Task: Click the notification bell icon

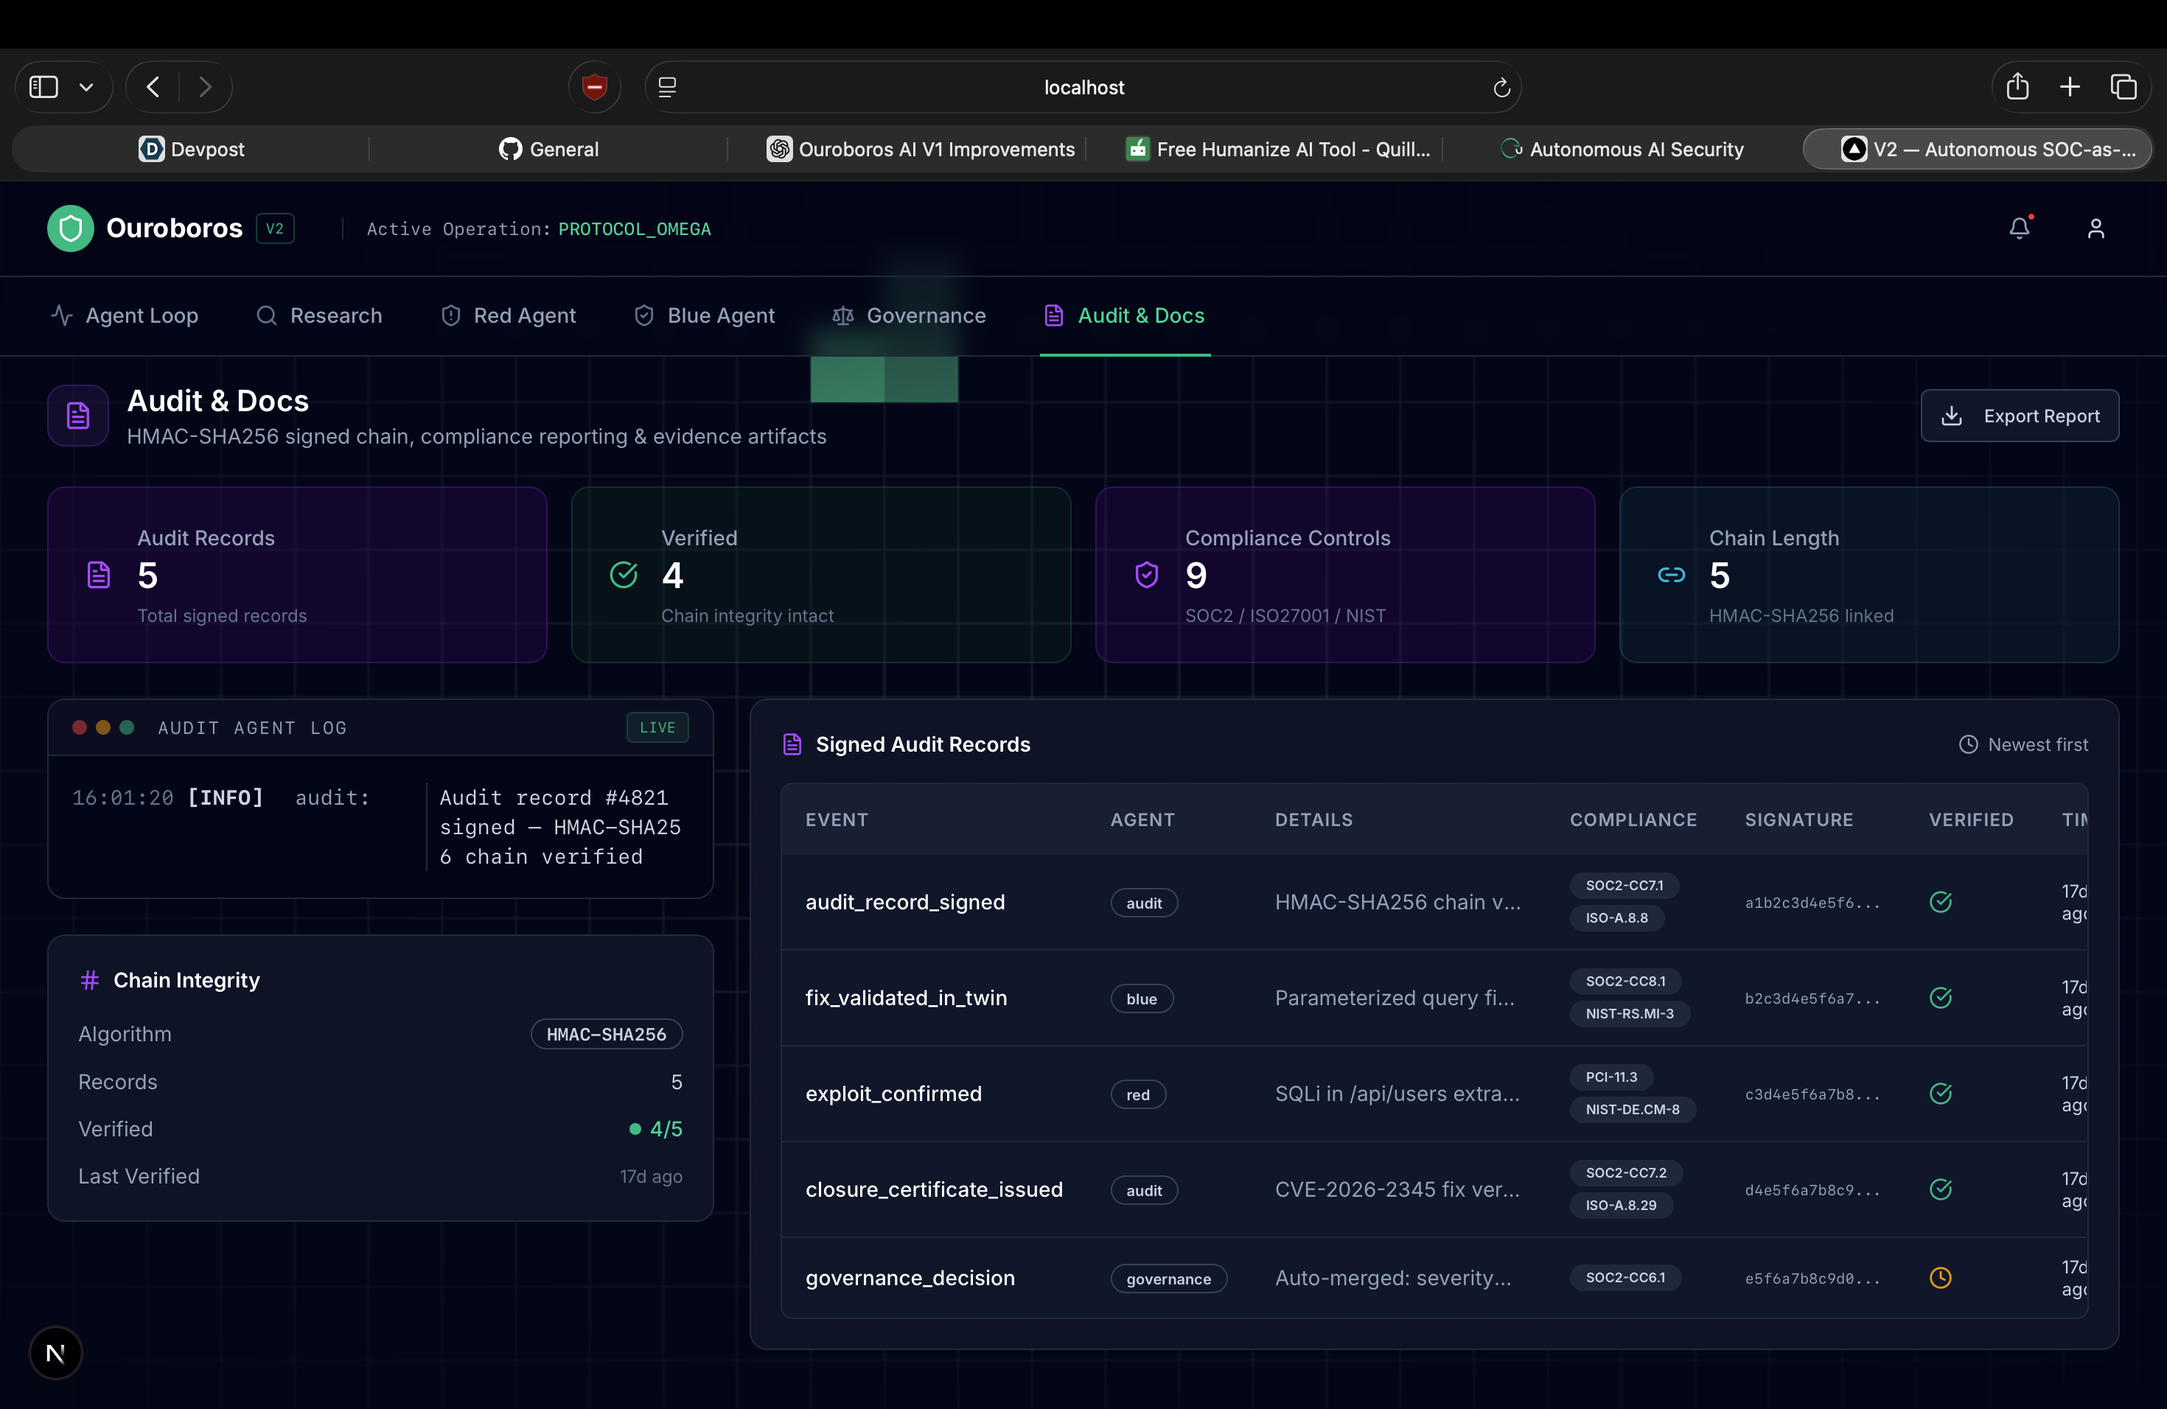Action: pos(2019,228)
